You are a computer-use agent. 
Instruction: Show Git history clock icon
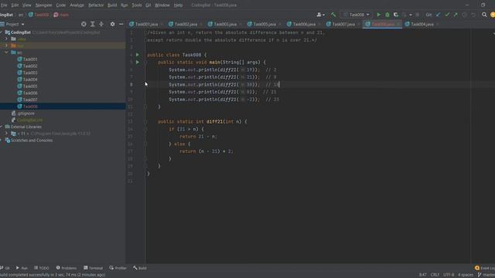pyautogui.click(x=464, y=15)
